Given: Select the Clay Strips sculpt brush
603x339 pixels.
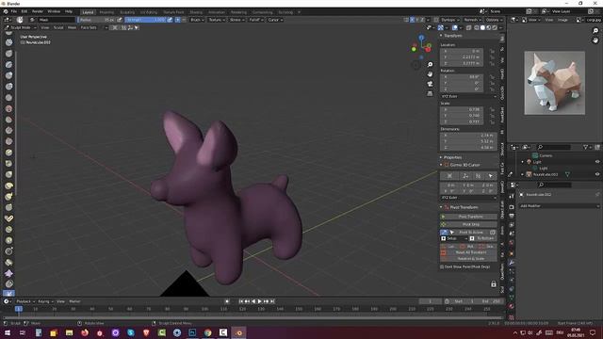Looking at the screenshot, I should point(8,42).
